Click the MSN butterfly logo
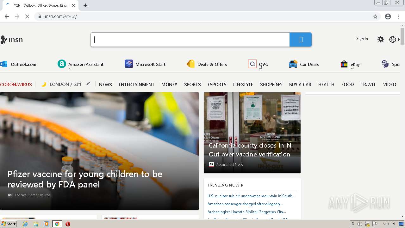The height and width of the screenshot is (228, 405). (4, 40)
